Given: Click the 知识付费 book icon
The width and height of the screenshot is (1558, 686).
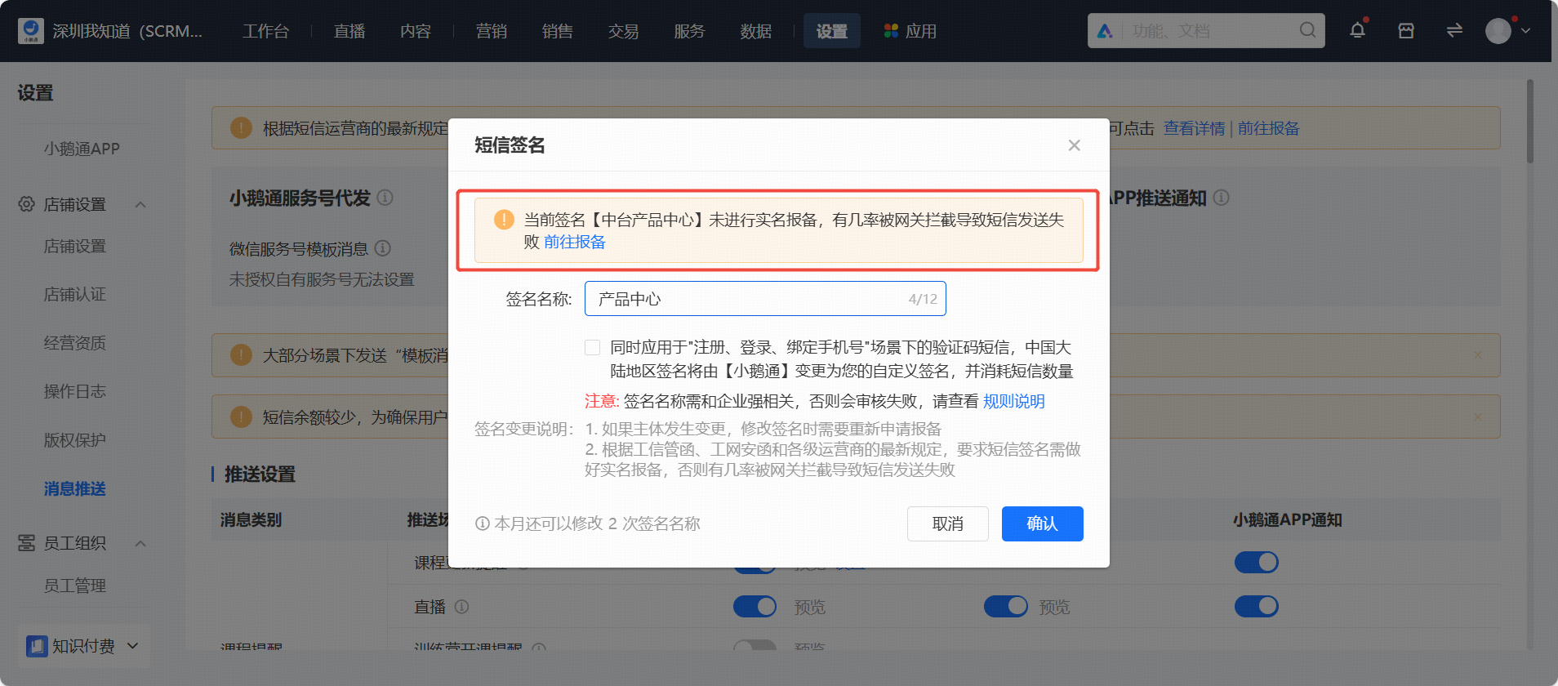Looking at the screenshot, I should 37,646.
